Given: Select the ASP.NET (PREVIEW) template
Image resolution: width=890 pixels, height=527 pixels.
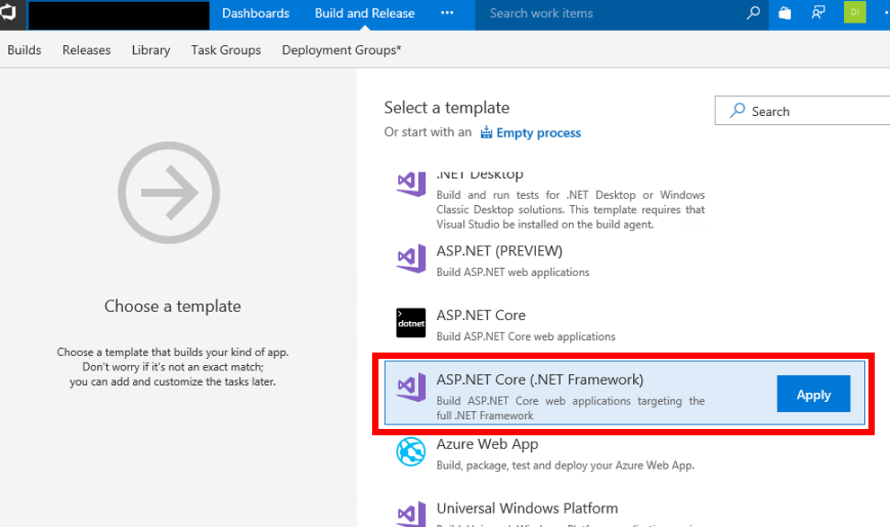Looking at the screenshot, I should [x=500, y=251].
